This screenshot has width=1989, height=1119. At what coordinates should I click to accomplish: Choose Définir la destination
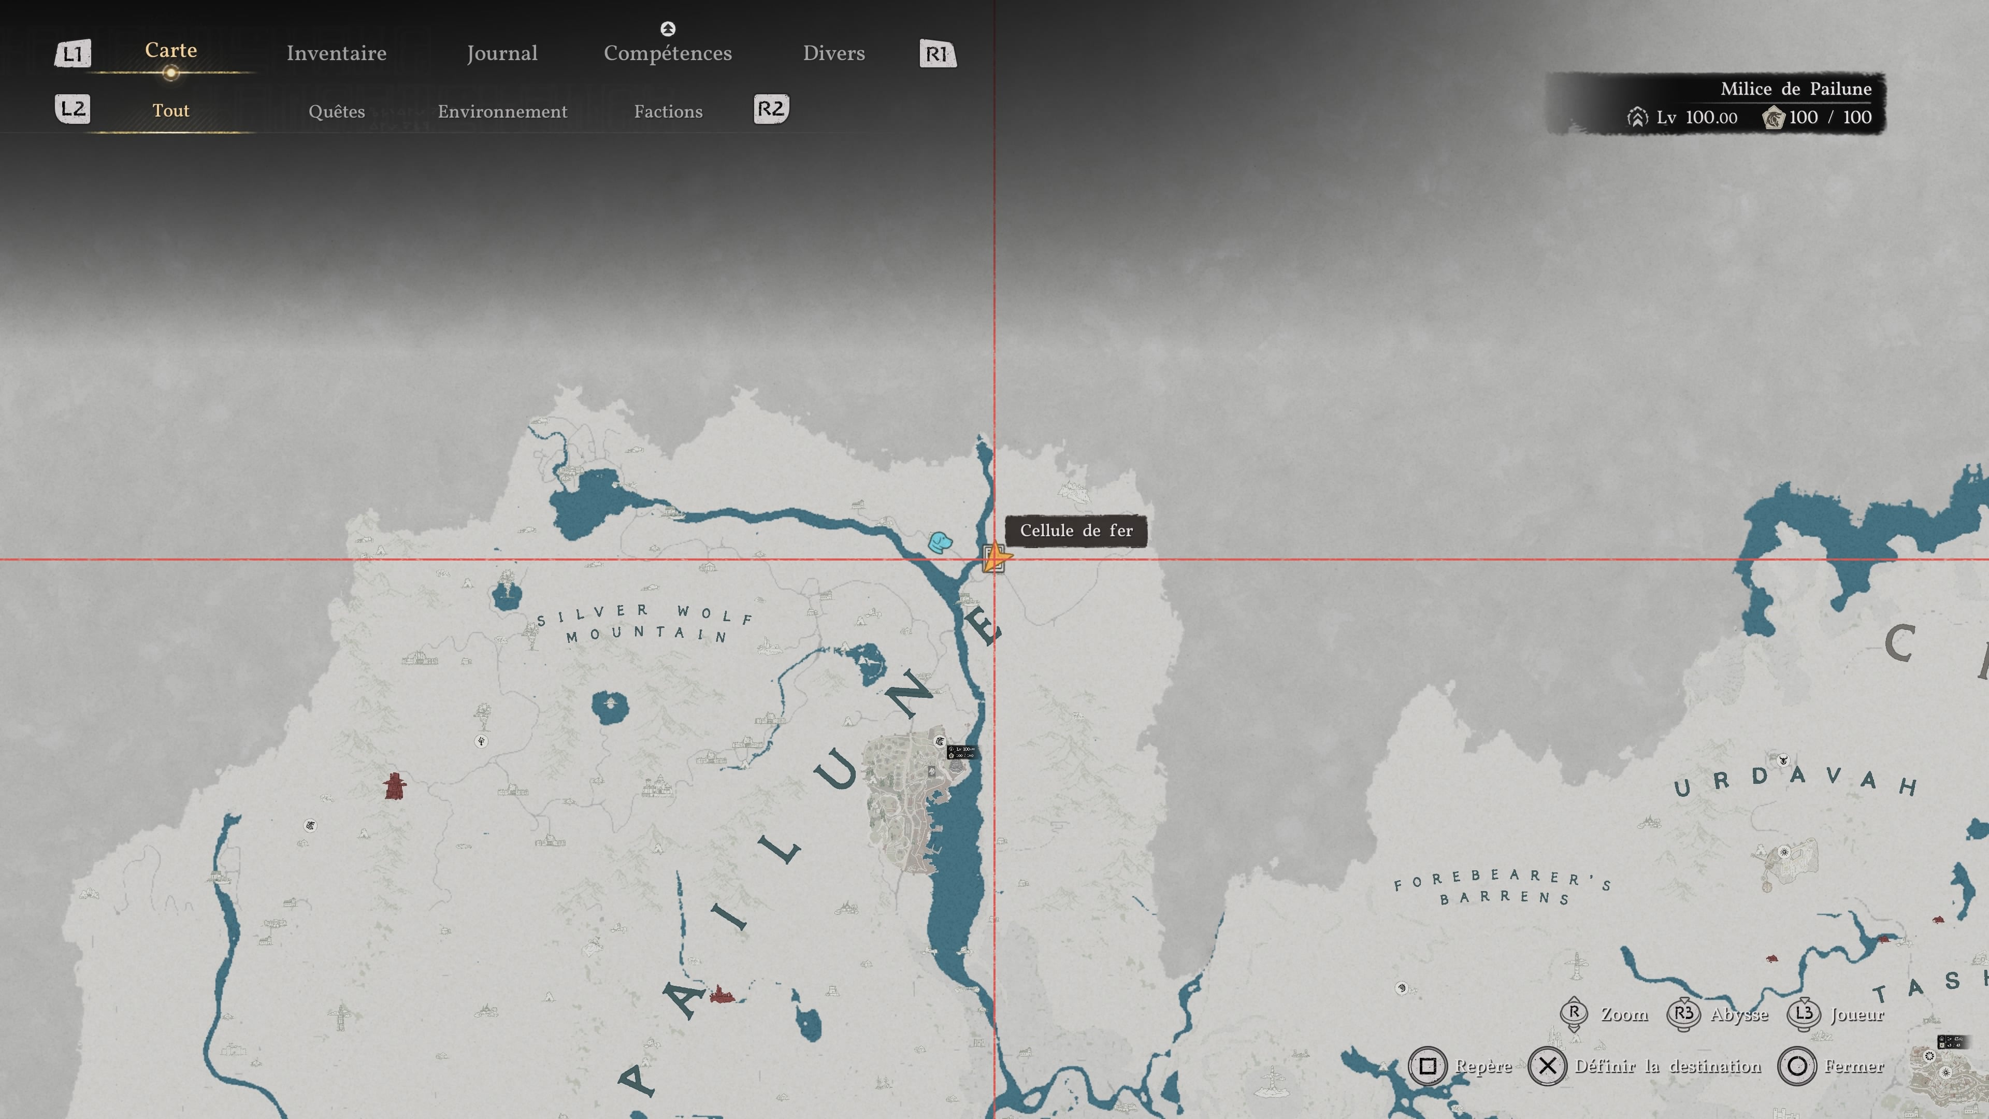tap(1668, 1067)
